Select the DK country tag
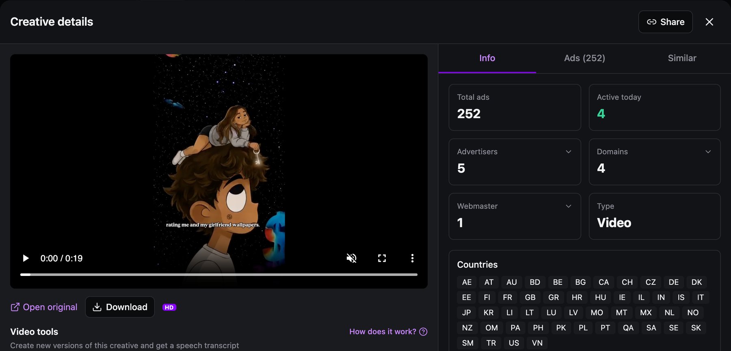Viewport: 731px width, 351px height. 697,282
